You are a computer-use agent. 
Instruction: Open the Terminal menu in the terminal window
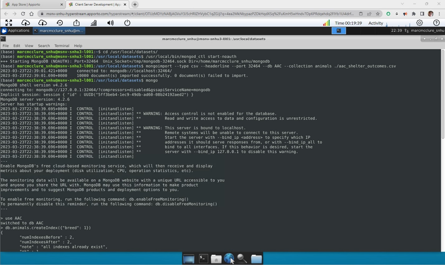(x=62, y=45)
